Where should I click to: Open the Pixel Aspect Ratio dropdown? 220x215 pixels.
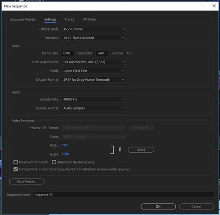coord(93,62)
